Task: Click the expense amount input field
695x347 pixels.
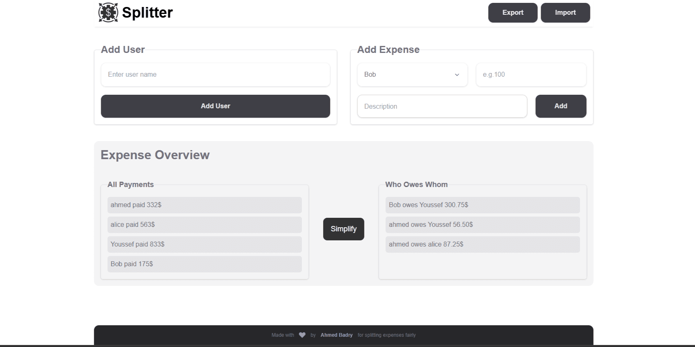Action: (531, 75)
